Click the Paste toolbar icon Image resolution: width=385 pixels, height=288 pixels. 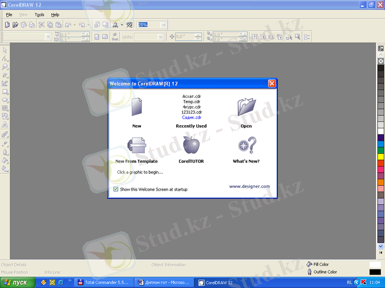click(58, 24)
